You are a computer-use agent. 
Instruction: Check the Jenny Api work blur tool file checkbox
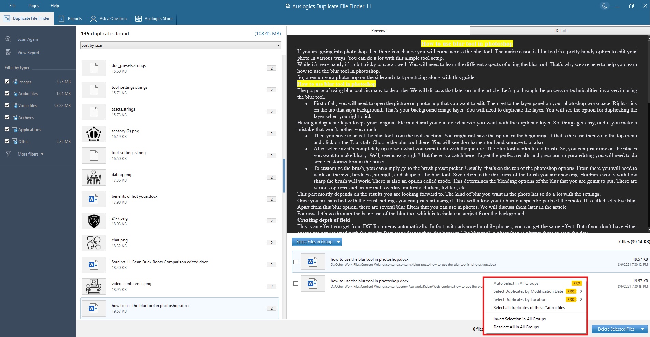pyautogui.click(x=295, y=283)
